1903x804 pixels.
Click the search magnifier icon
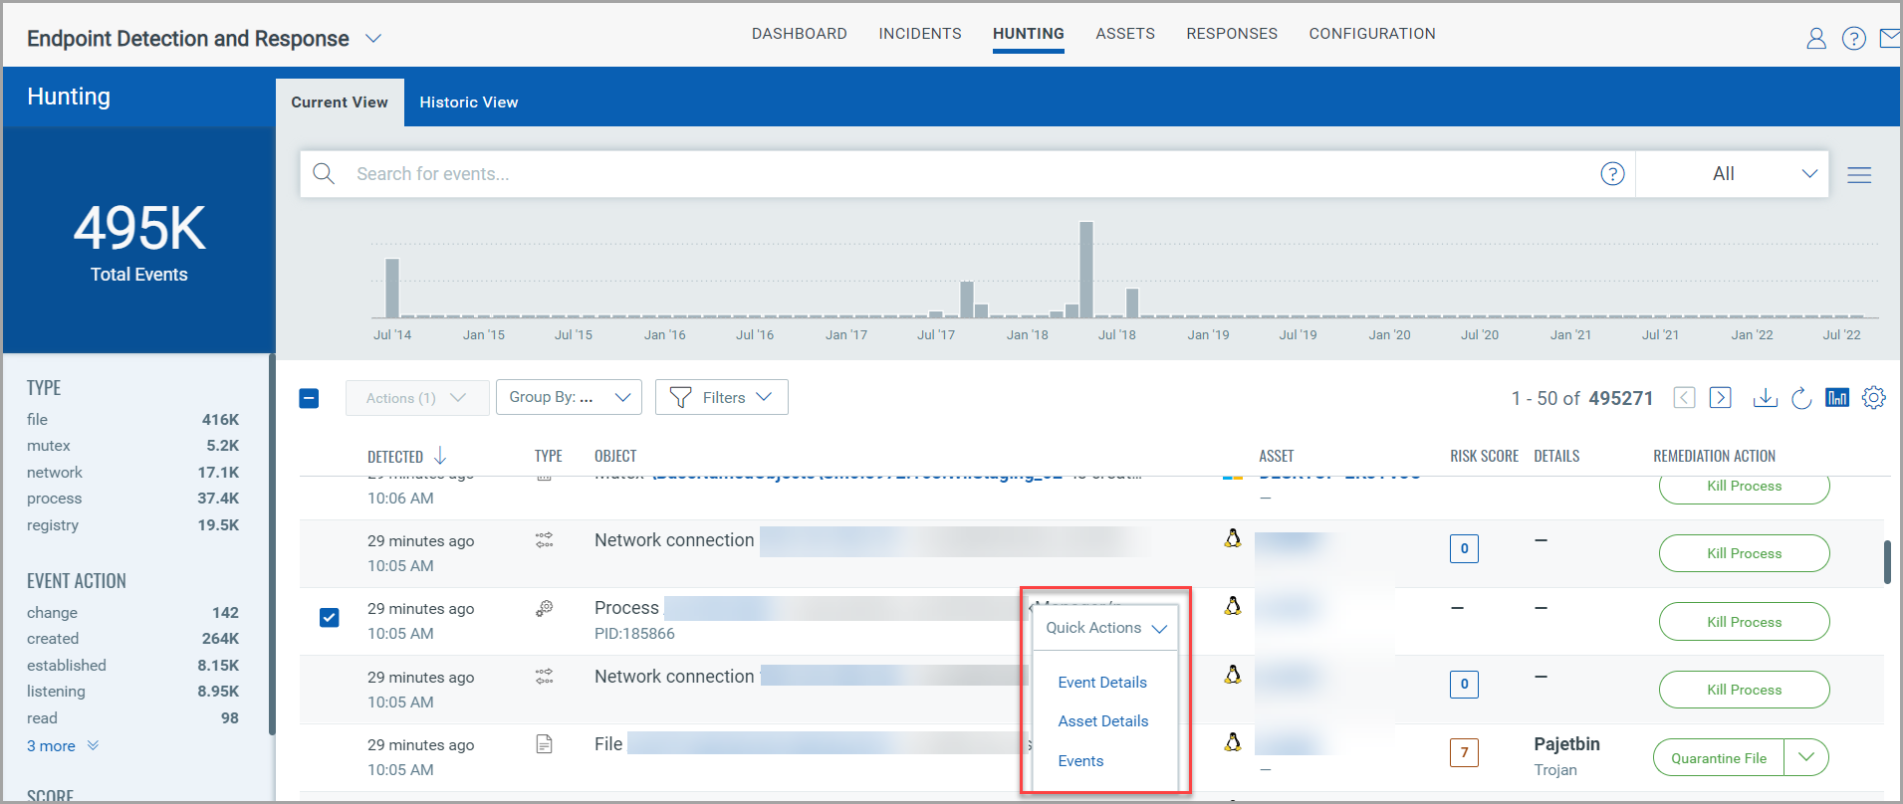324,174
